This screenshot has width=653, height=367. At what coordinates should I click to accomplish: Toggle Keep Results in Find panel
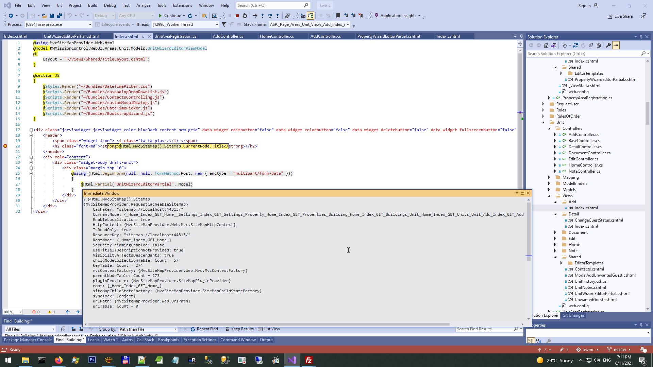(239, 329)
